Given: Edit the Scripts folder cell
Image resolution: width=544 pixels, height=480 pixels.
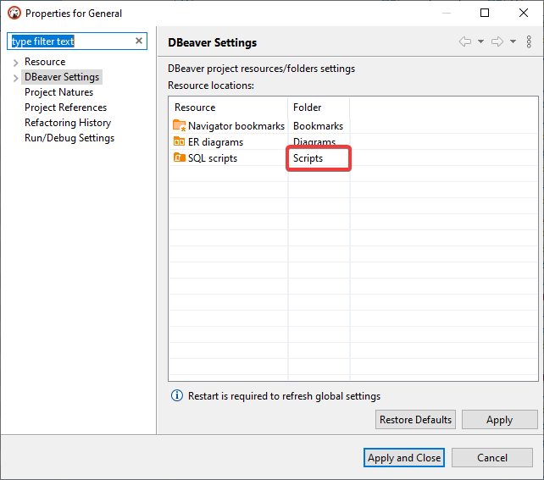Looking at the screenshot, I should tap(319, 158).
